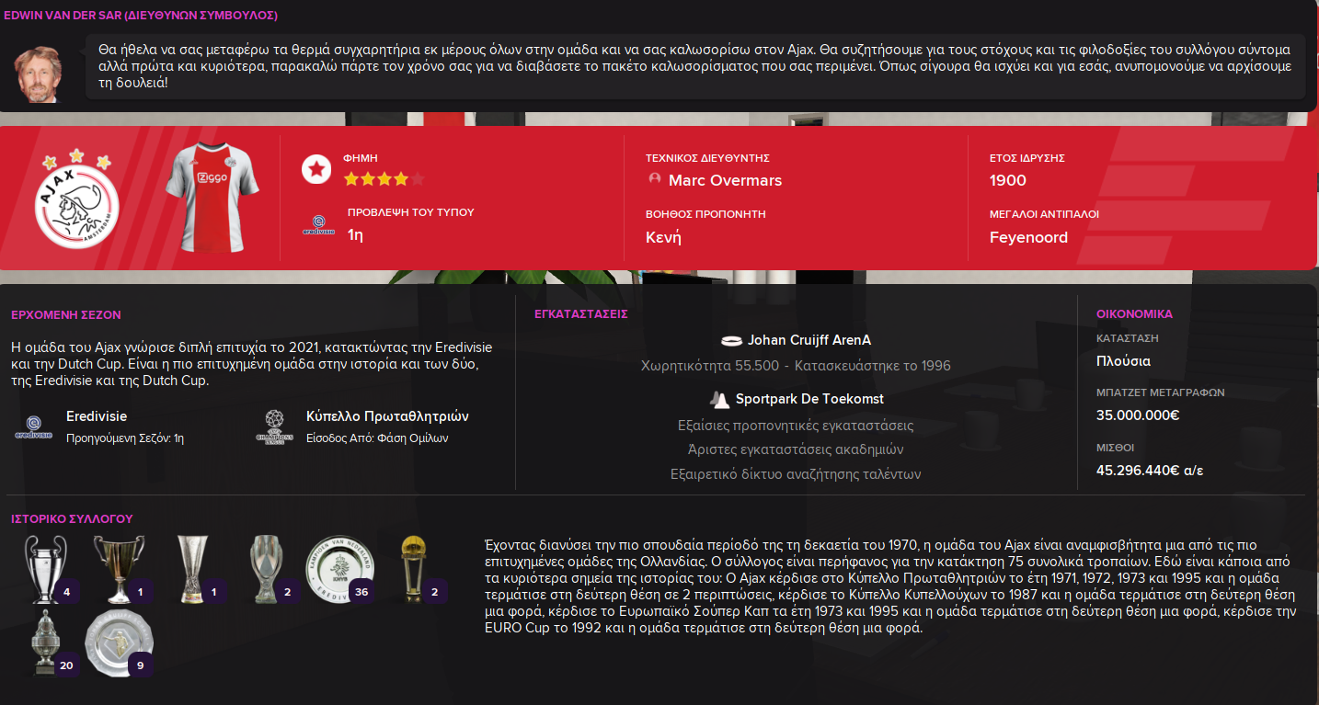Open Marc Overmars' profile link
The image size is (1319, 705).
click(x=725, y=180)
